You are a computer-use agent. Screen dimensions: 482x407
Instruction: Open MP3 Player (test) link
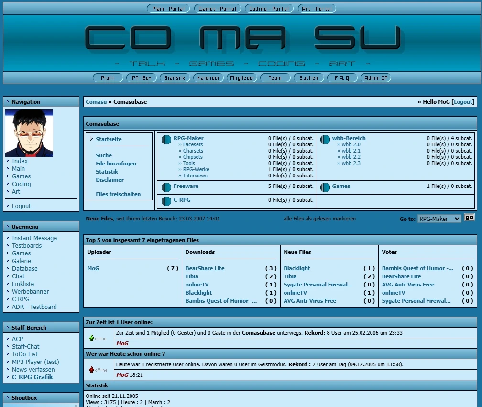click(35, 362)
